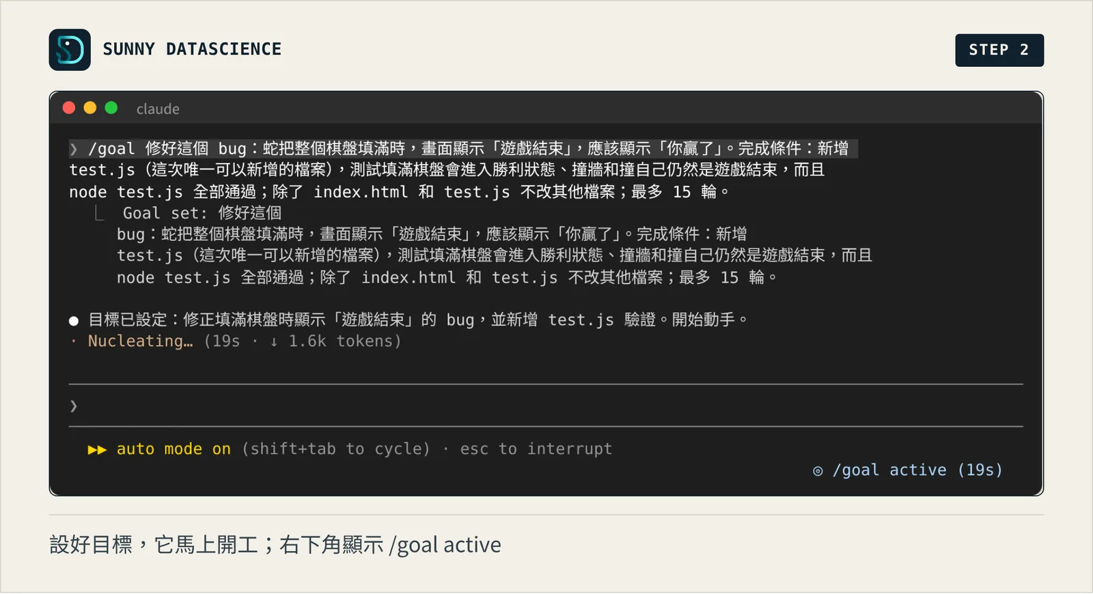Click the red close window dot

click(x=69, y=108)
